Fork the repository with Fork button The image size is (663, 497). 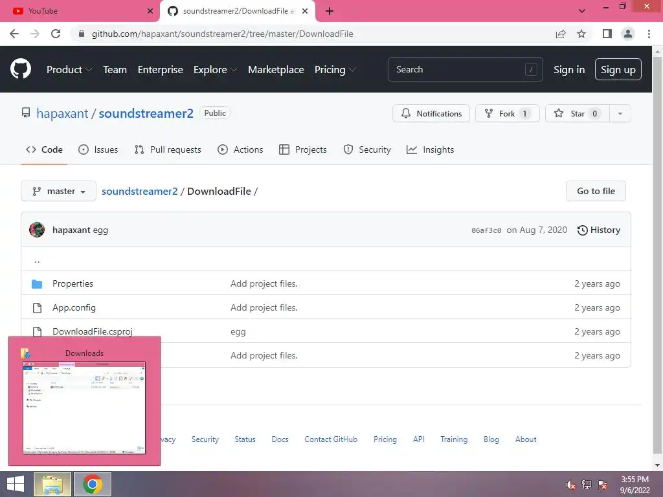(508, 113)
